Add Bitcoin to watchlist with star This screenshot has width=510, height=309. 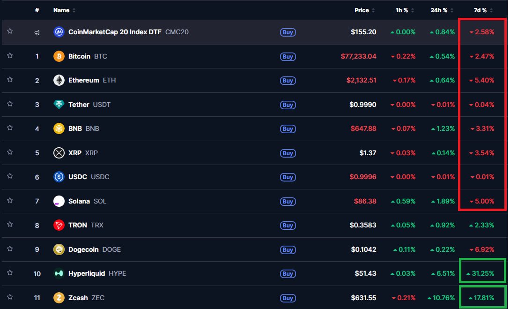(10, 56)
